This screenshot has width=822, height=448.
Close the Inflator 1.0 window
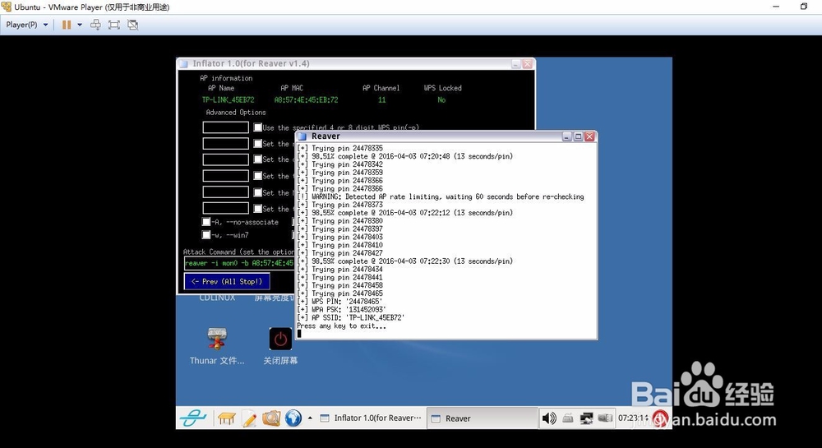tap(528, 63)
